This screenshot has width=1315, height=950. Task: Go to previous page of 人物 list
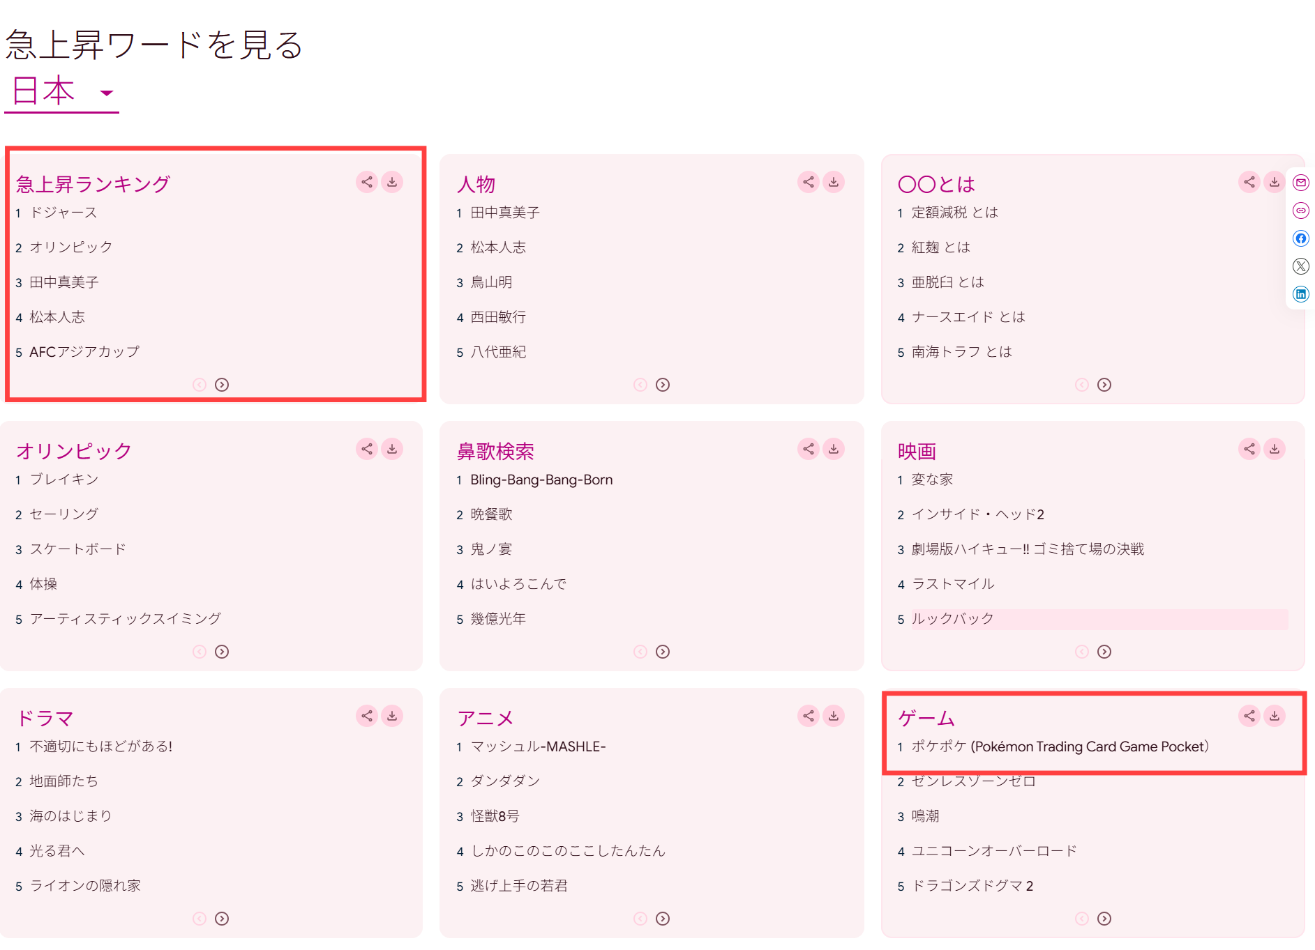640,385
